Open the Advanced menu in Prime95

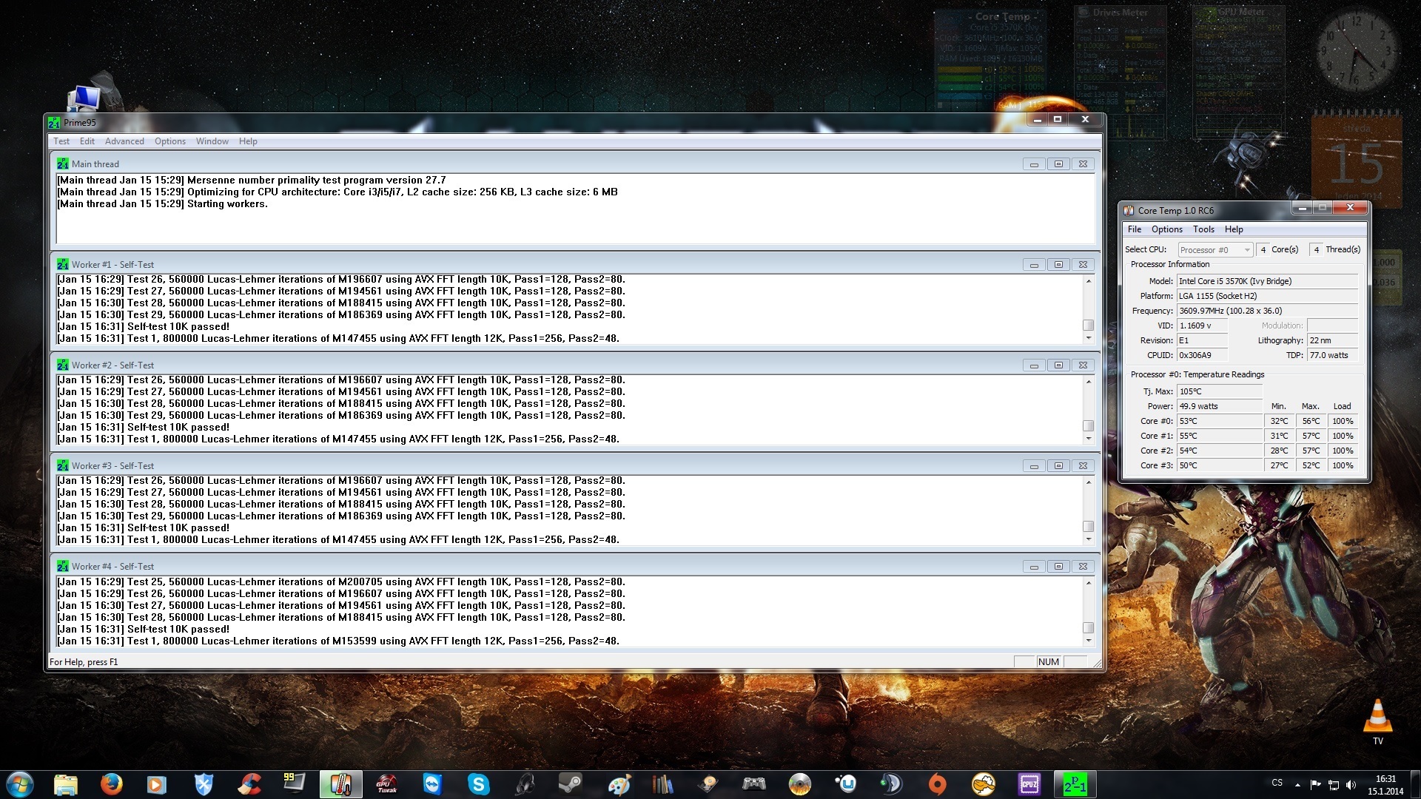124,141
